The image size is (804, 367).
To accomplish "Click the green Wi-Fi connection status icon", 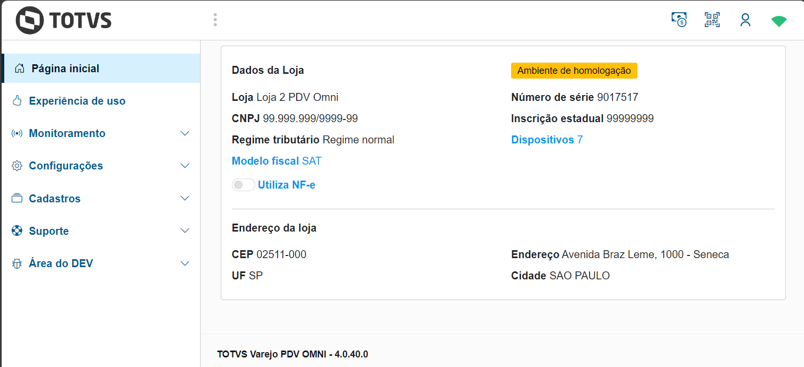I will pos(779,21).
